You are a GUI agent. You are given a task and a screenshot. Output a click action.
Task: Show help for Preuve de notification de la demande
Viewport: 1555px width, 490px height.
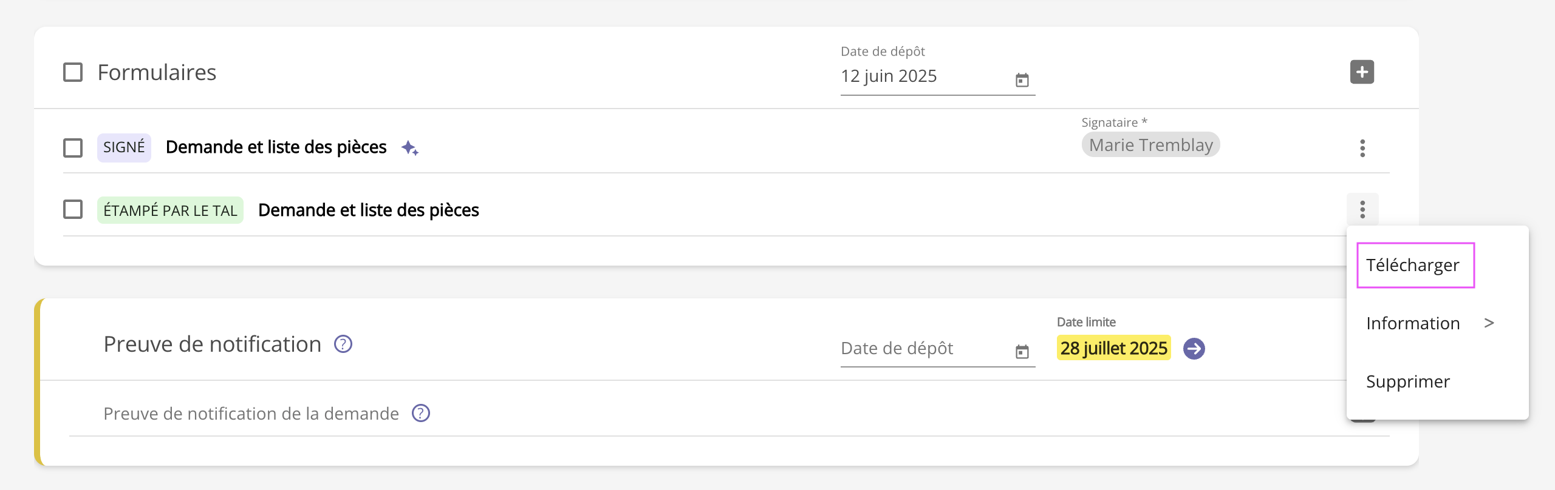click(x=421, y=414)
